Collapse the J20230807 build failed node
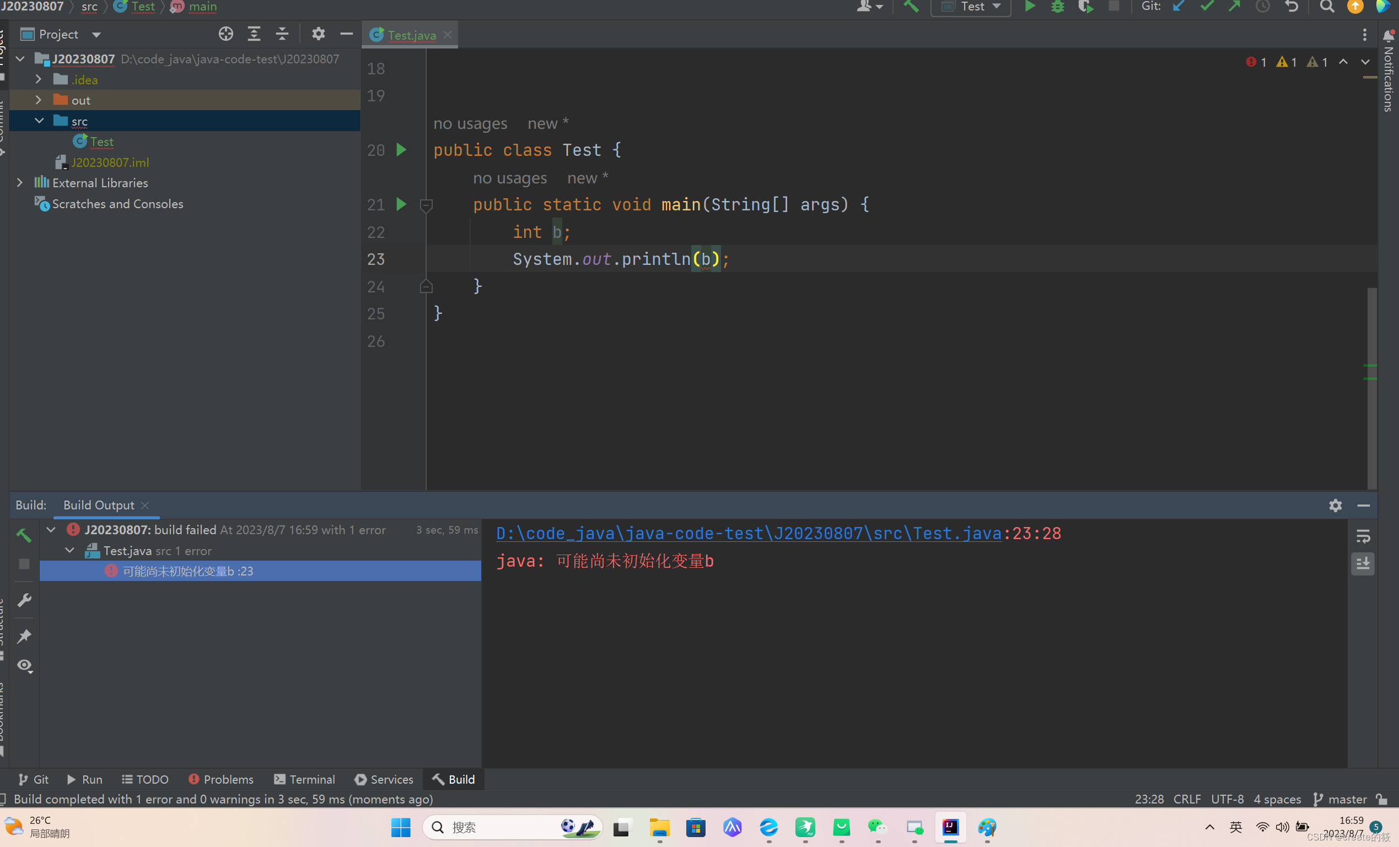The width and height of the screenshot is (1399, 847). click(51, 530)
